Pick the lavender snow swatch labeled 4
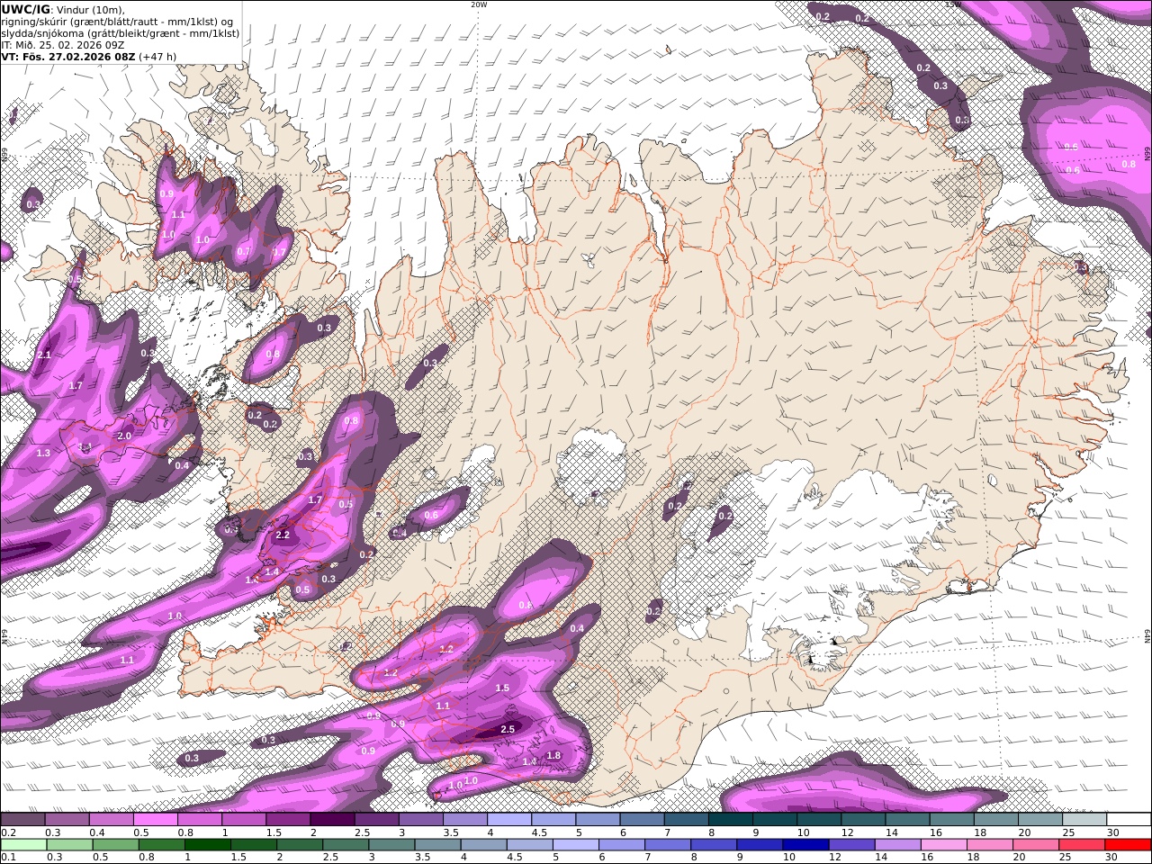This screenshot has height=864, width=1152. [508, 819]
